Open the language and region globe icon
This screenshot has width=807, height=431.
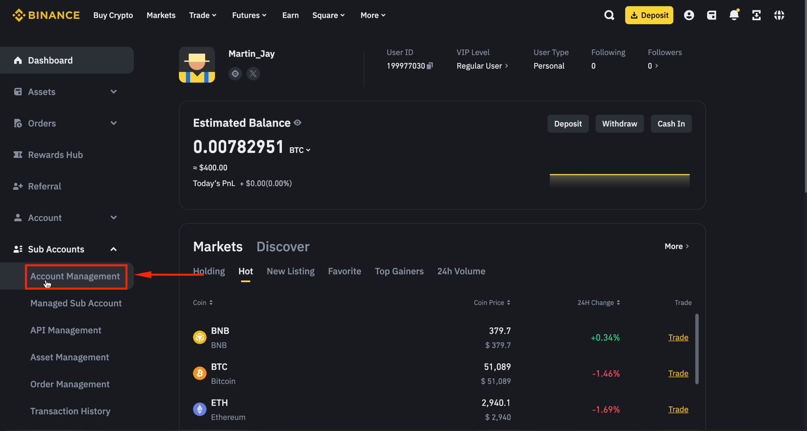(x=779, y=15)
